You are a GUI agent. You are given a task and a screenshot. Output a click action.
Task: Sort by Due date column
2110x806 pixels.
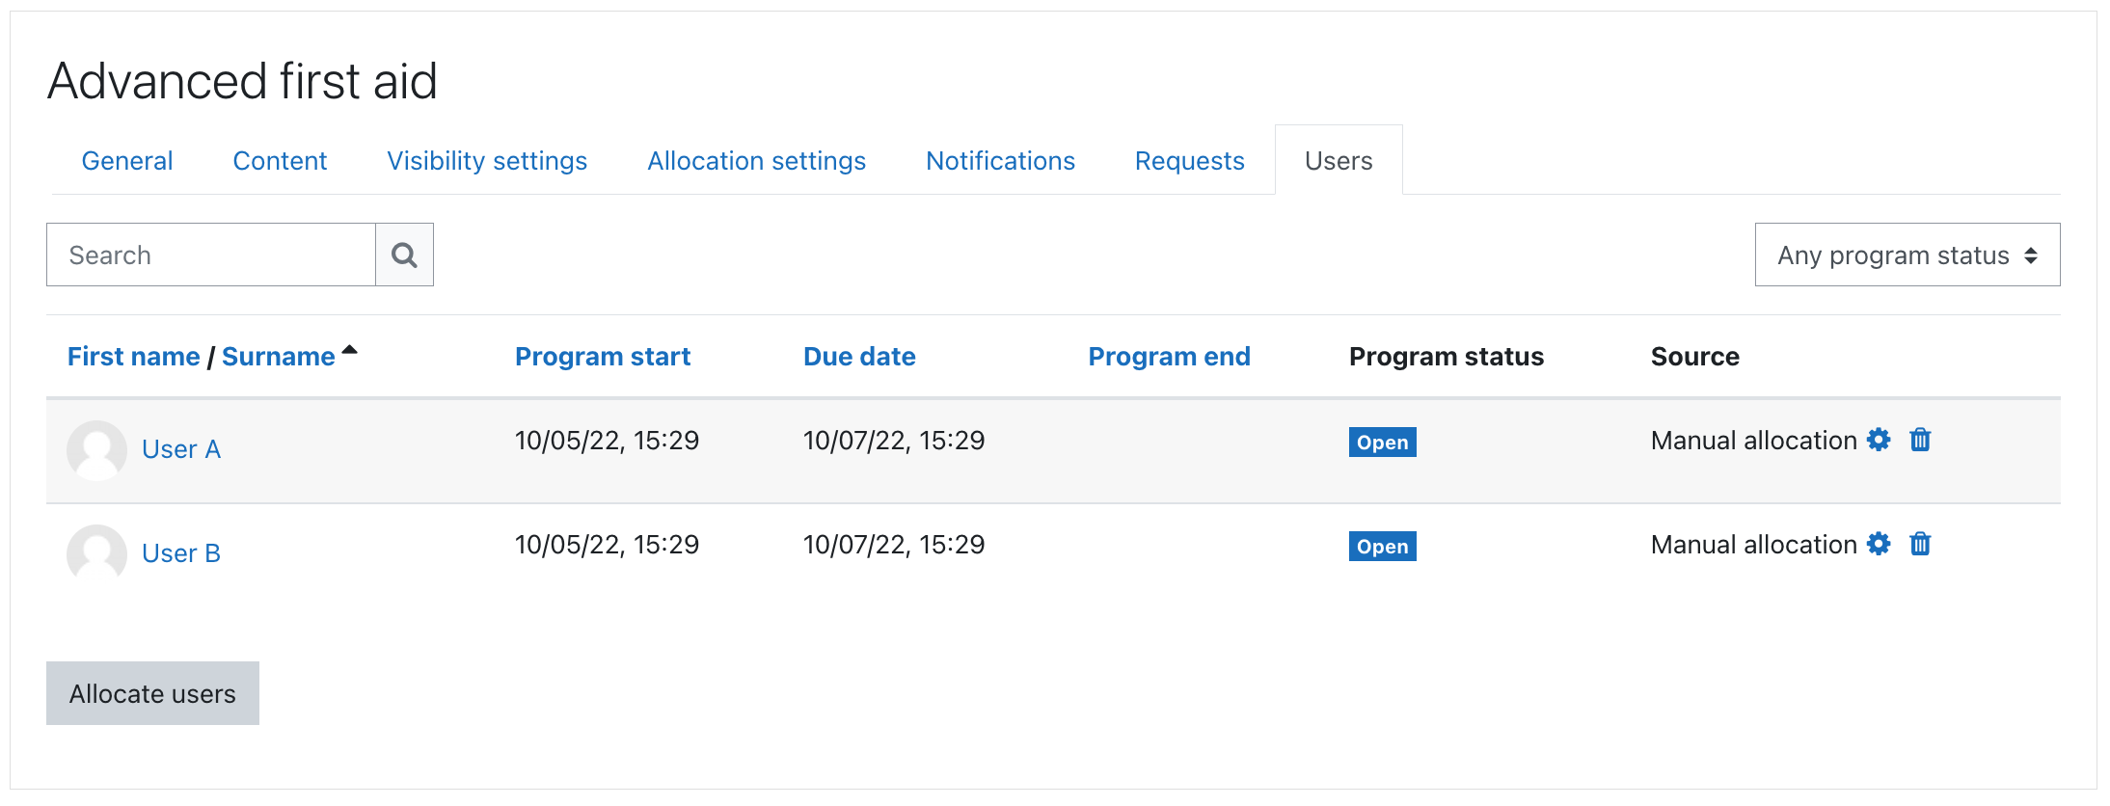click(858, 357)
